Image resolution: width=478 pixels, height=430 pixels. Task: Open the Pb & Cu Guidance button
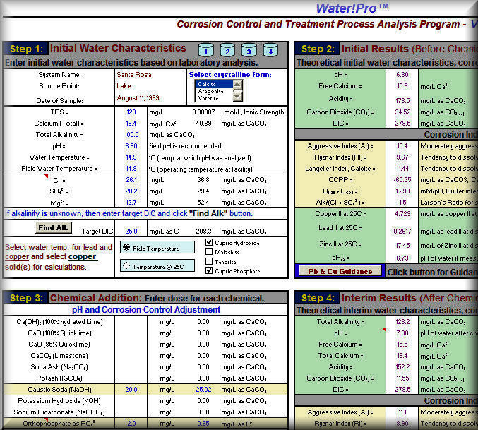(x=340, y=271)
